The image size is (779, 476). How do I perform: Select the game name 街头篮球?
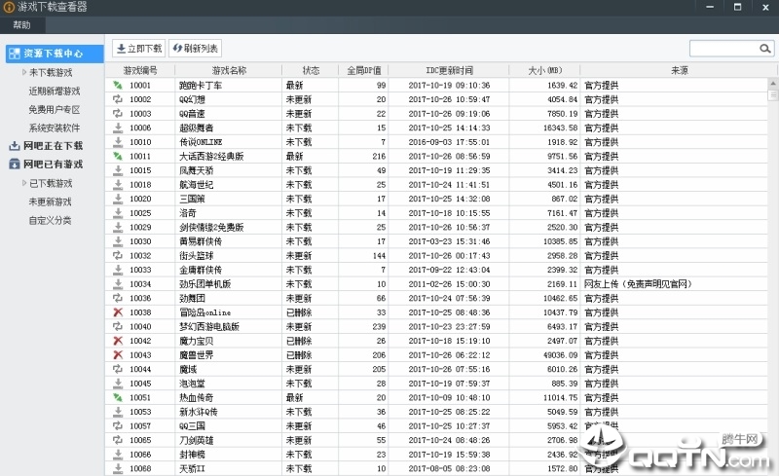[197, 256]
